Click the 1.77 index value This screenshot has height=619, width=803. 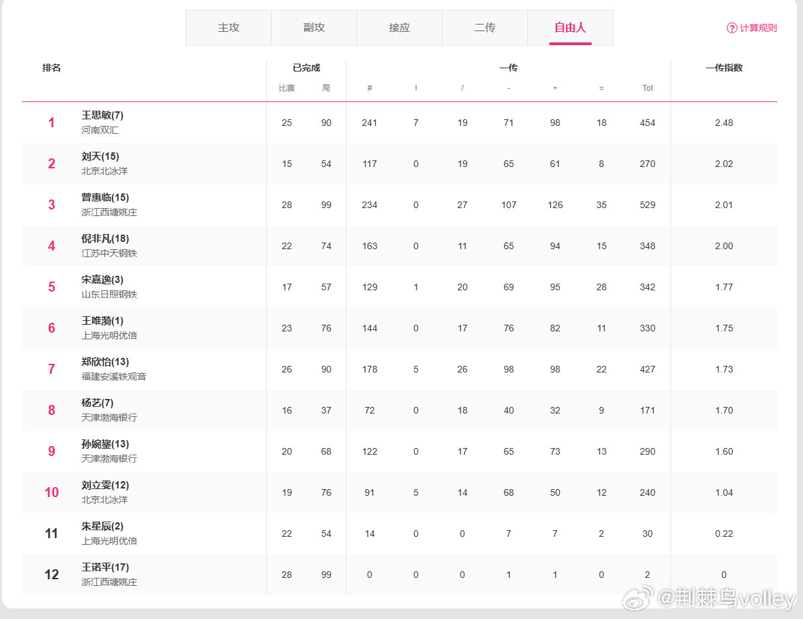[724, 287]
